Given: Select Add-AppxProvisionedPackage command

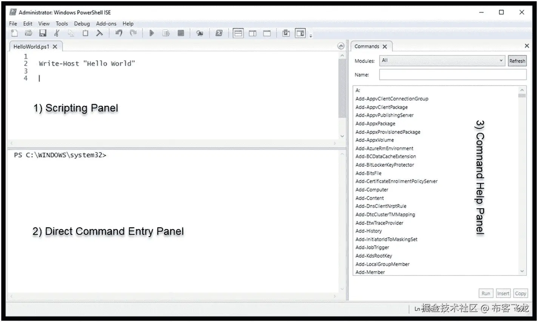Looking at the screenshot, I should pos(388,132).
